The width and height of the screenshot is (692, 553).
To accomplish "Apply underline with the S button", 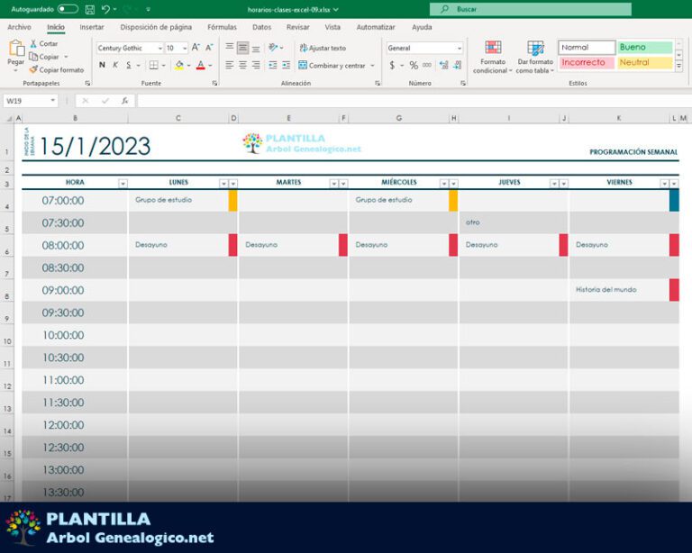I will (129, 65).
